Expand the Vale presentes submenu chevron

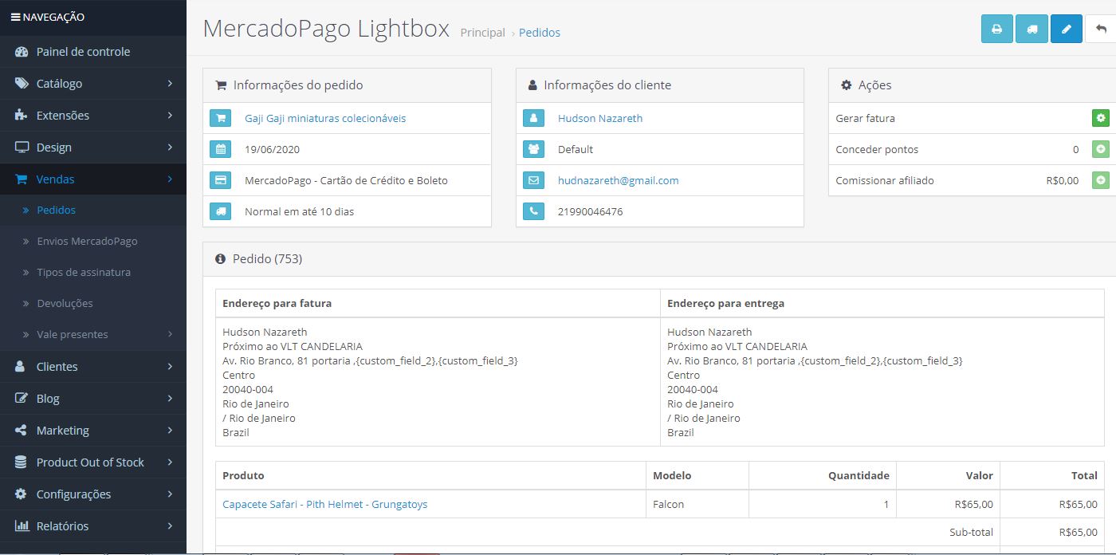point(170,334)
